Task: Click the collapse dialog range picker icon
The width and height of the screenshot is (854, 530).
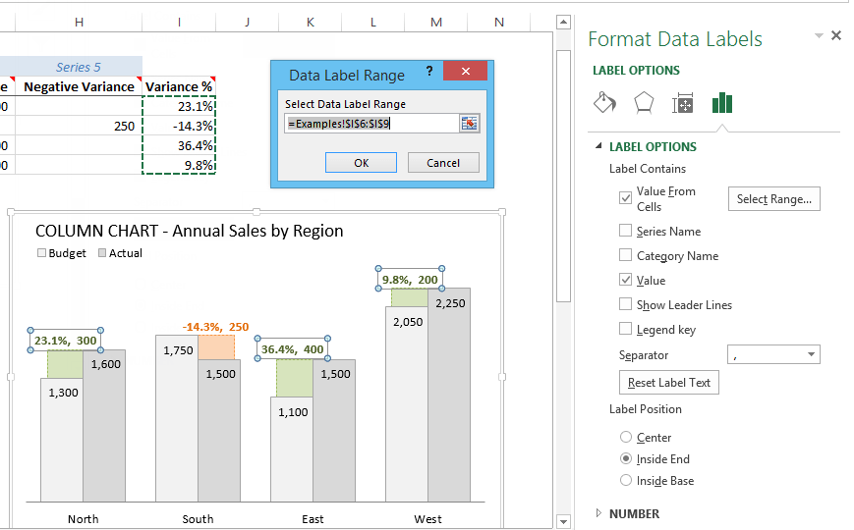Action: click(x=469, y=124)
